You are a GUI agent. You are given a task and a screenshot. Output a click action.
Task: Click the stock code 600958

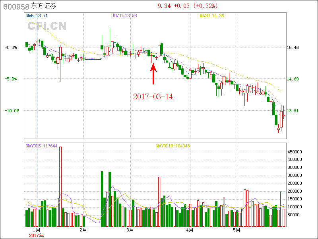[x=15, y=6]
